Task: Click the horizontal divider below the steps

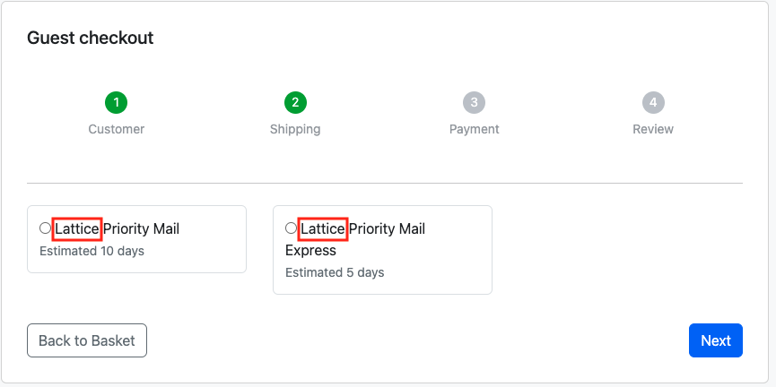Action: coord(385,184)
